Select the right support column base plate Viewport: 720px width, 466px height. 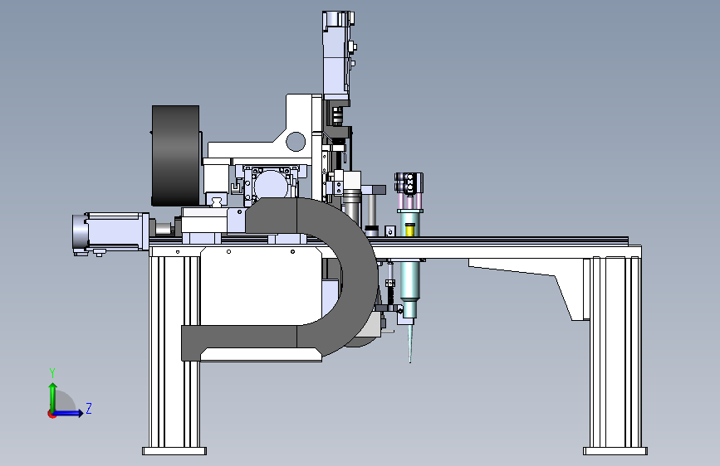click(x=615, y=451)
